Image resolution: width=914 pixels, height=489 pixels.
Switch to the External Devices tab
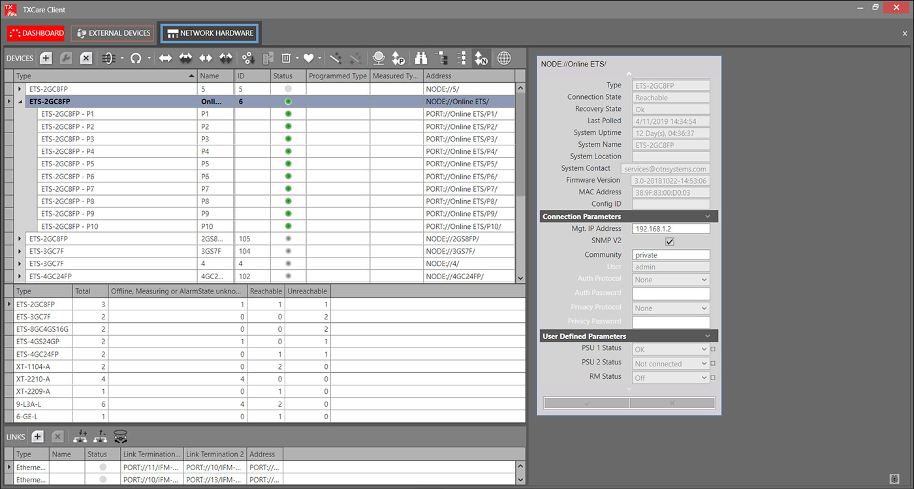click(x=112, y=33)
